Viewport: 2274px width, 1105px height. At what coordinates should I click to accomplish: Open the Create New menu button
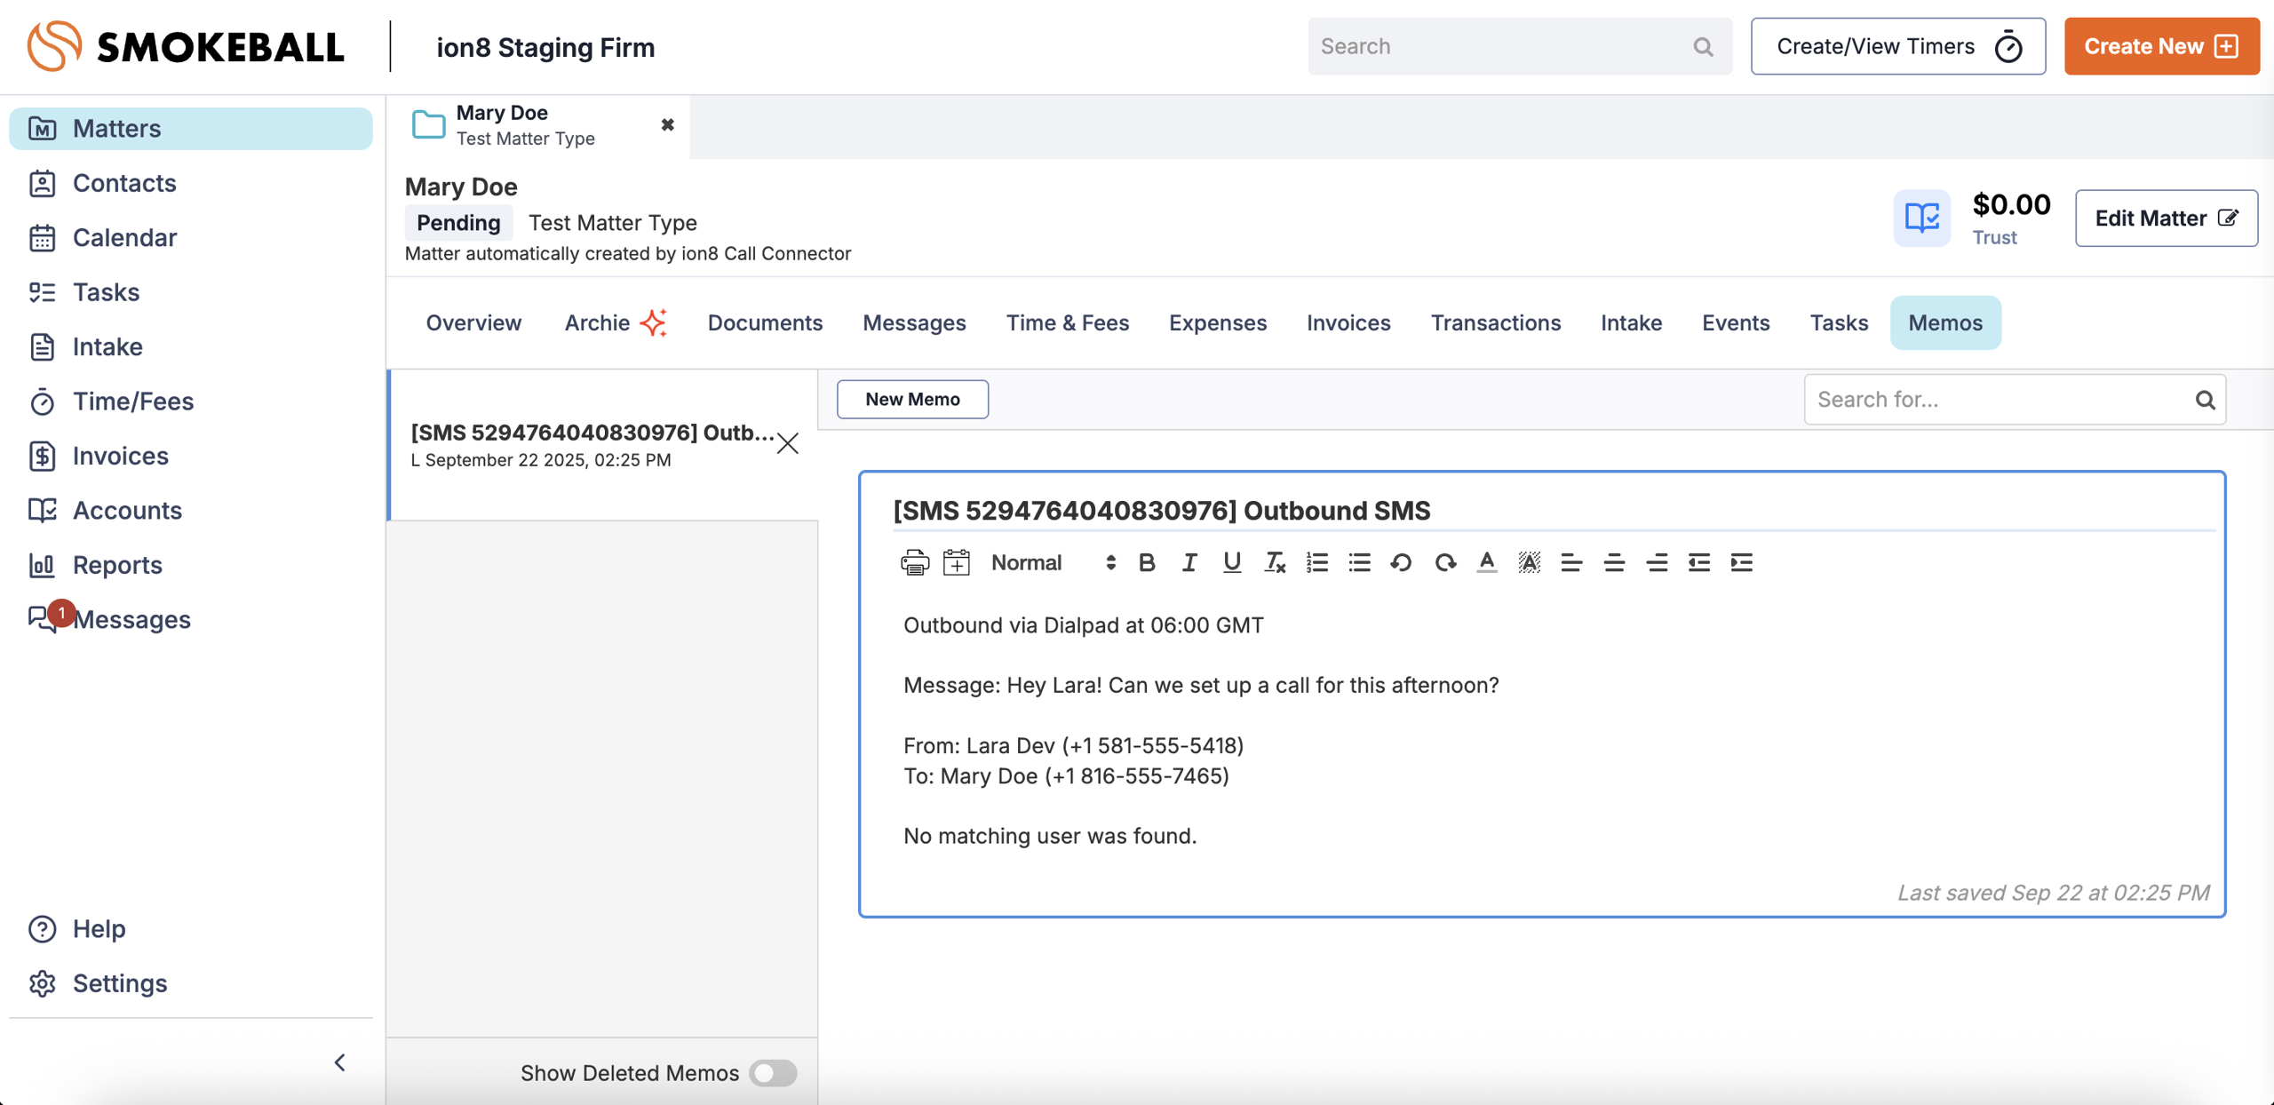click(x=2160, y=46)
